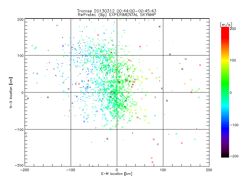Click the title line with Tromsø date and time
This screenshot has height=185, width=246.
tap(117, 11)
